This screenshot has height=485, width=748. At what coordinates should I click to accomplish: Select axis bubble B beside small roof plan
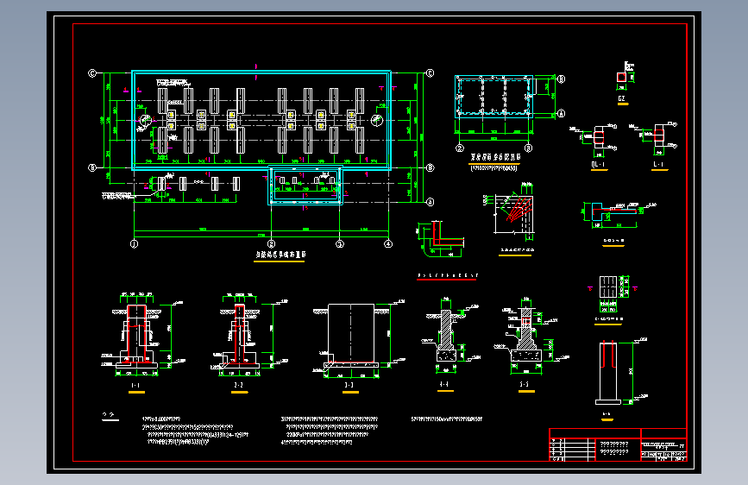pyautogui.click(x=562, y=79)
